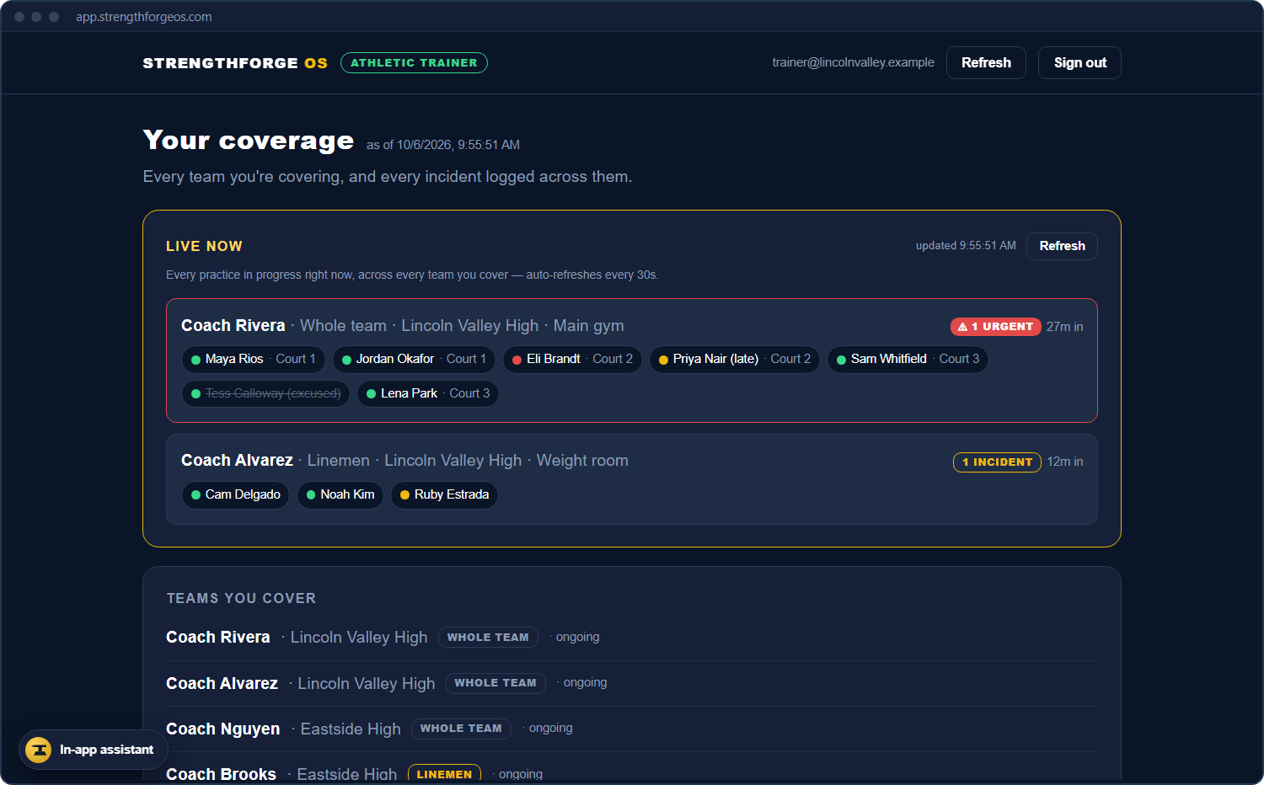This screenshot has height=785, width=1264.
Task: Open Priya Nair (late) chip
Action: click(734, 360)
